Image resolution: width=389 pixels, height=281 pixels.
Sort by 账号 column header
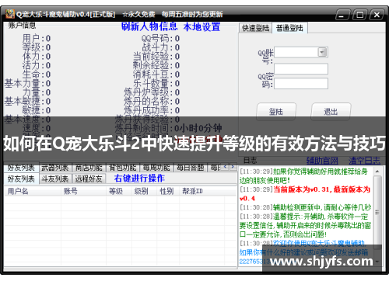click(83, 191)
